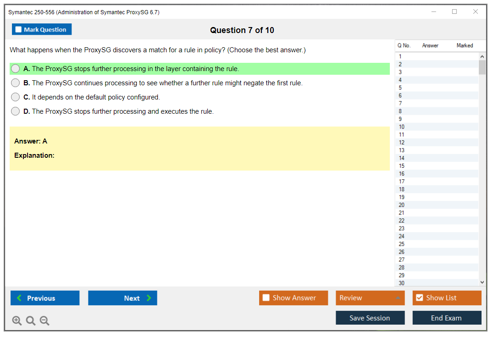Viewport: 493px width, 337px height.
Task: Jump to question 15 in the list
Action: tap(402, 166)
